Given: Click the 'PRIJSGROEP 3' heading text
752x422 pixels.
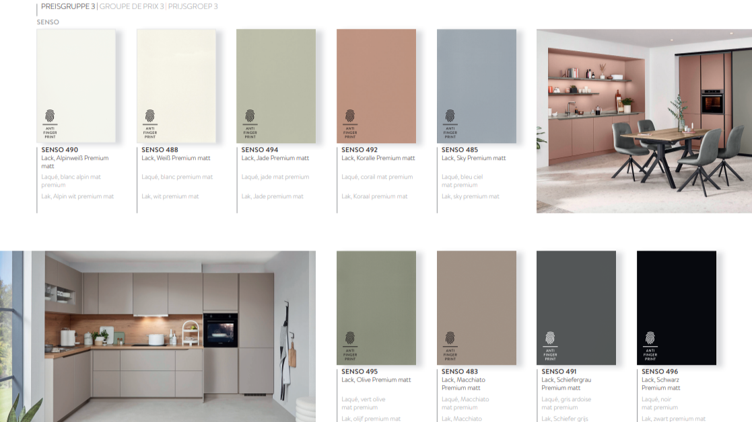Looking at the screenshot, I should tap(193, 6).
